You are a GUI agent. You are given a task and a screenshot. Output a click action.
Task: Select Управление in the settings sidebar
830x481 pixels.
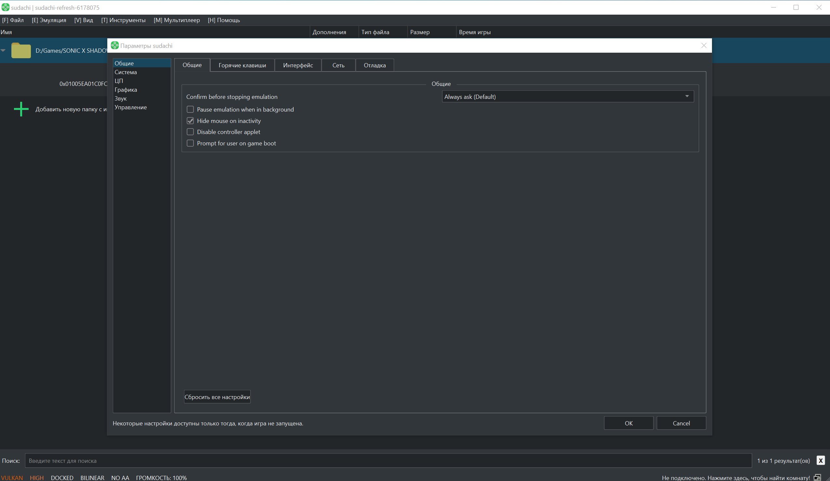pos(142,107)
